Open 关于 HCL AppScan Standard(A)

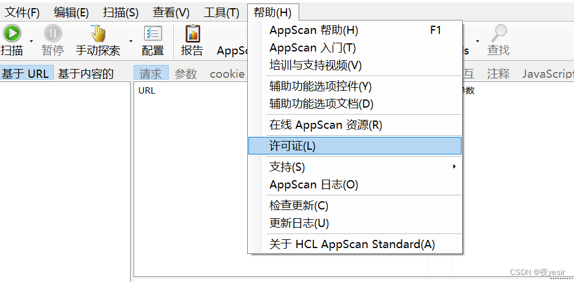click(x=355, y=244)
